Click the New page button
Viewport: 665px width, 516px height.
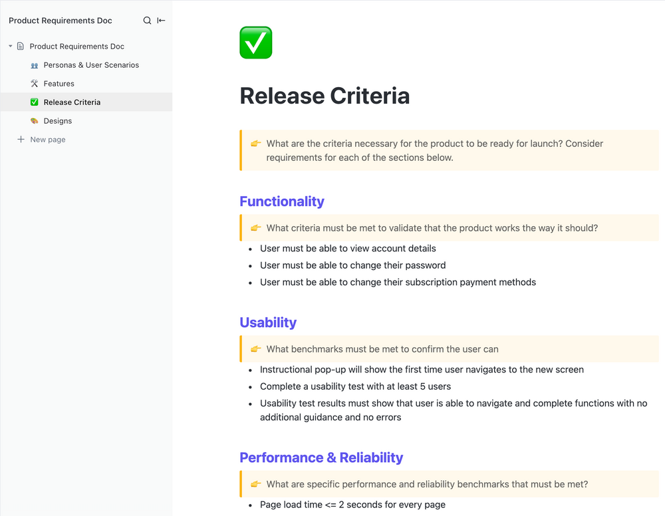48,140
